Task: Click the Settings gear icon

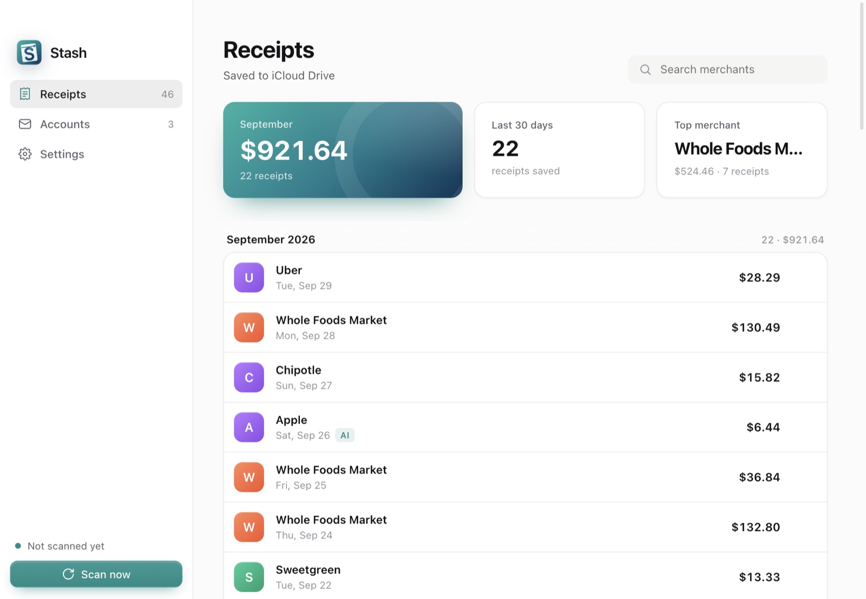Action: [x=25, y=154]
